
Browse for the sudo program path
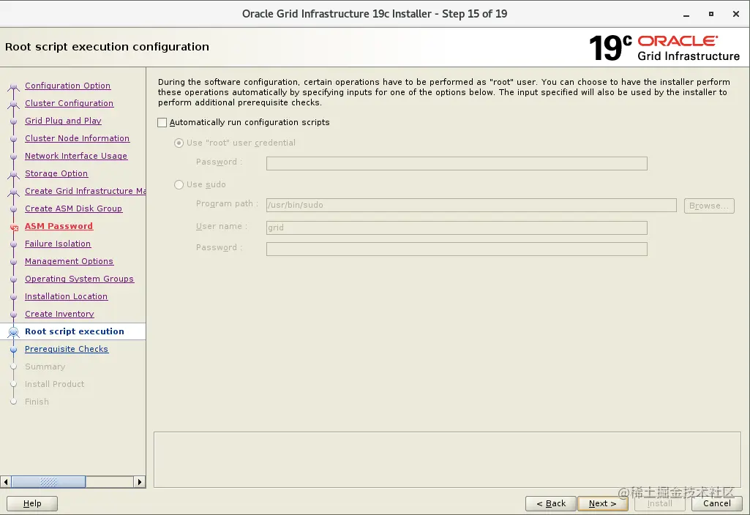point(709,206)
